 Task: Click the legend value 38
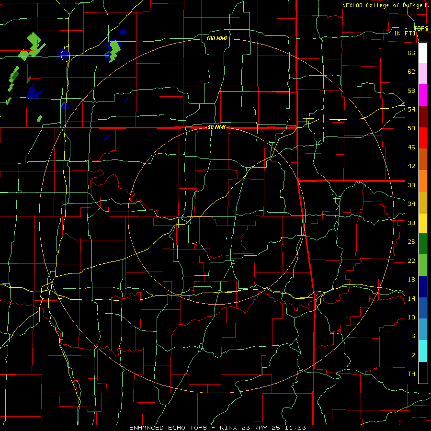coord(411,185)
